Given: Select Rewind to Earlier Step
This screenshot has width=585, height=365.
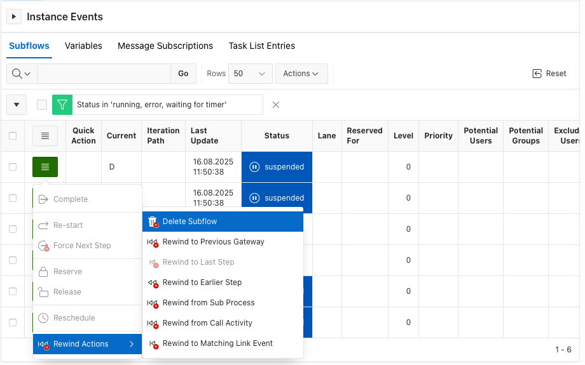Looking at the screenshot, I should click(223, 282).
